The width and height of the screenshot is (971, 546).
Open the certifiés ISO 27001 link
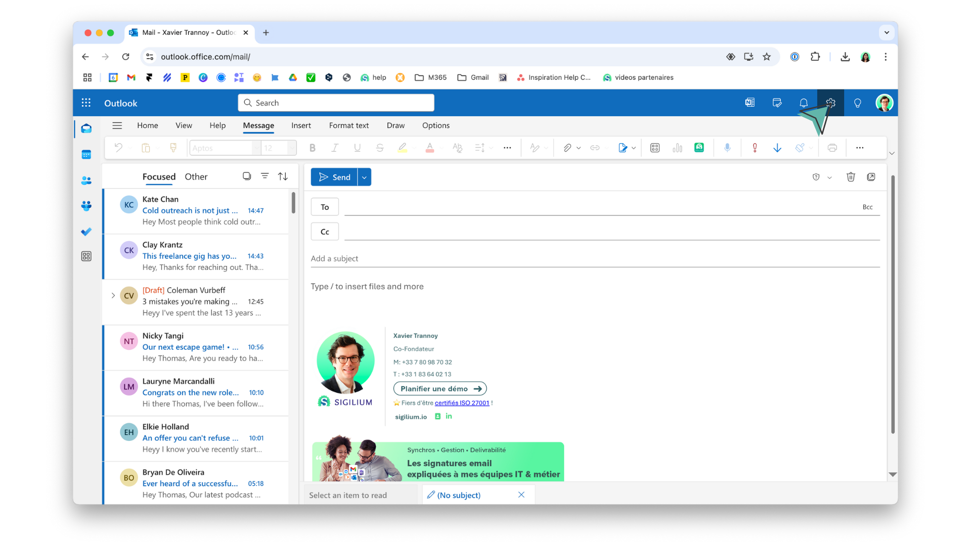click(462, 403)
